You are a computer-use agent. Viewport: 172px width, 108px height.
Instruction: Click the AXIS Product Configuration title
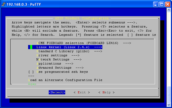(82, 18)
